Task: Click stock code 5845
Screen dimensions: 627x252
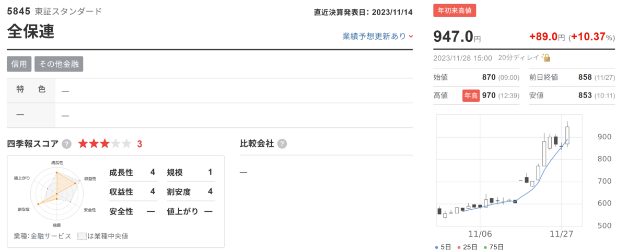Action: point(18,11)
